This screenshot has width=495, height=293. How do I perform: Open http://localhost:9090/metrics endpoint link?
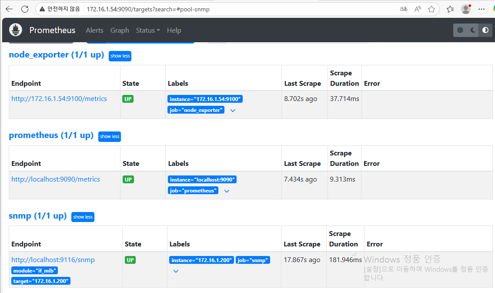(x=56, y=179)
